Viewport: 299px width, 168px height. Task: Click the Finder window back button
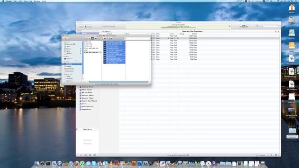64,38
